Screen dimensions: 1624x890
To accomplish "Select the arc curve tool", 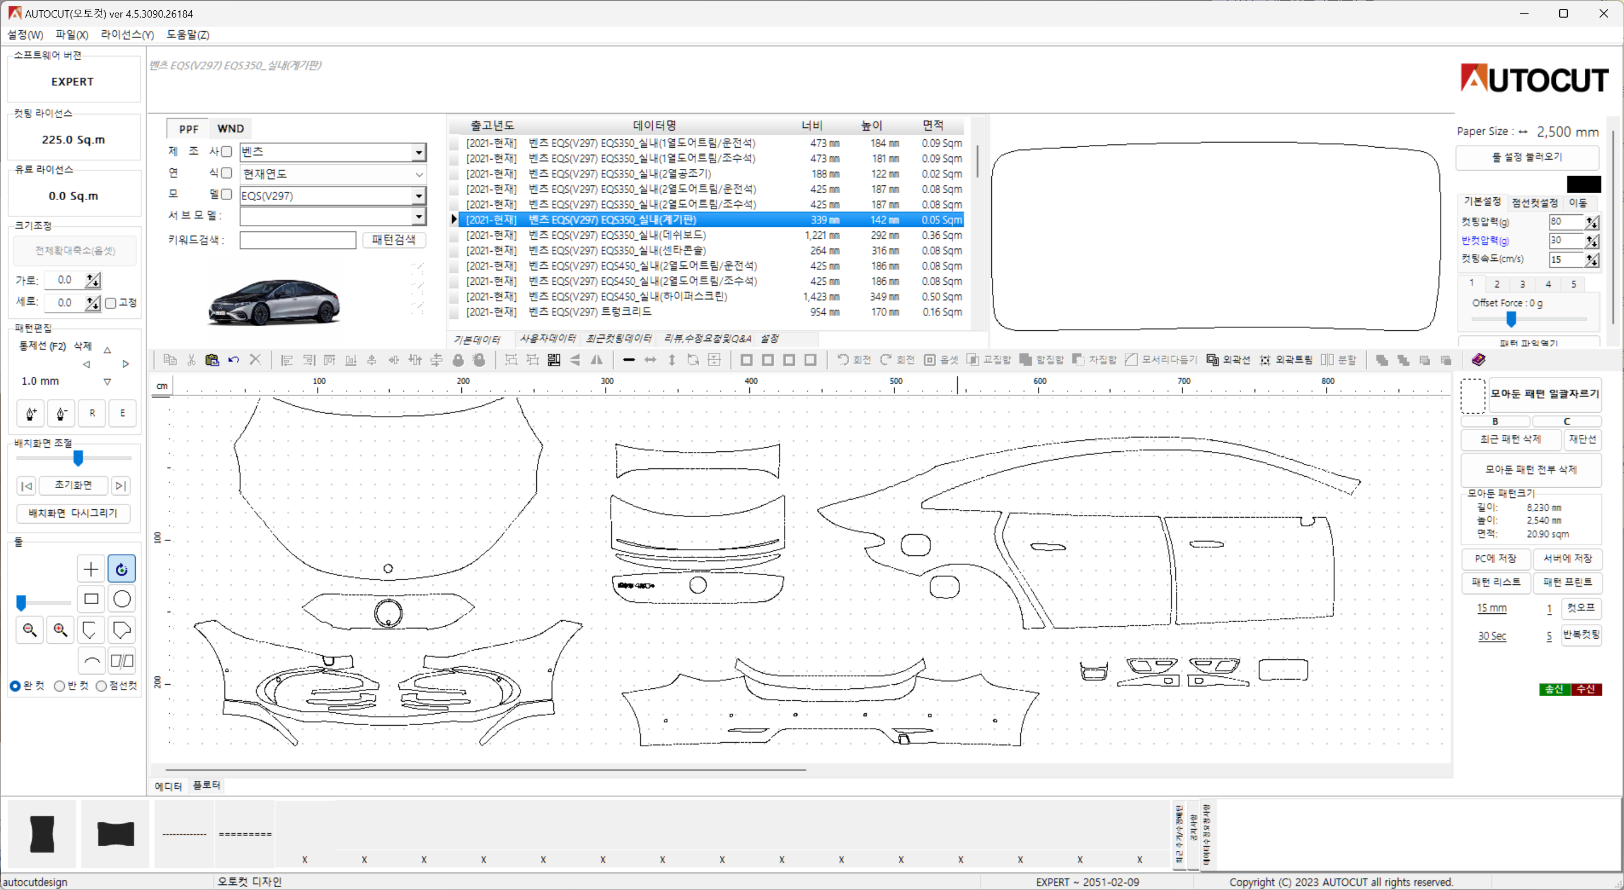I will [x=91, y=660].
